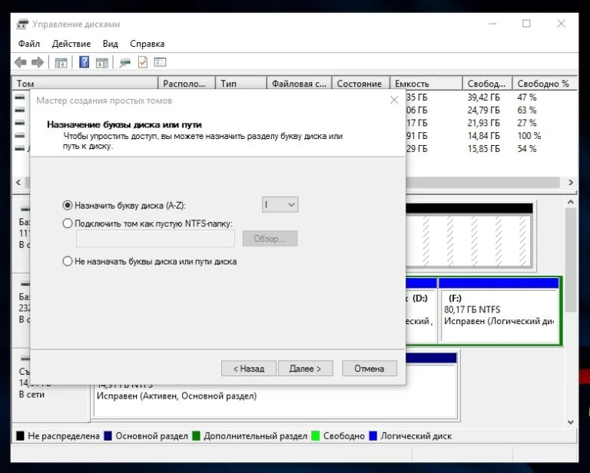Open the Вид menu

pyautogui.click(x=111, y=44)
